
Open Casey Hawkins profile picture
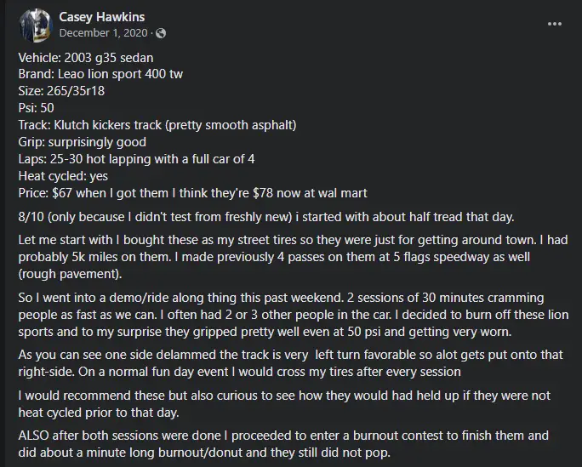[x=36, y=26]
